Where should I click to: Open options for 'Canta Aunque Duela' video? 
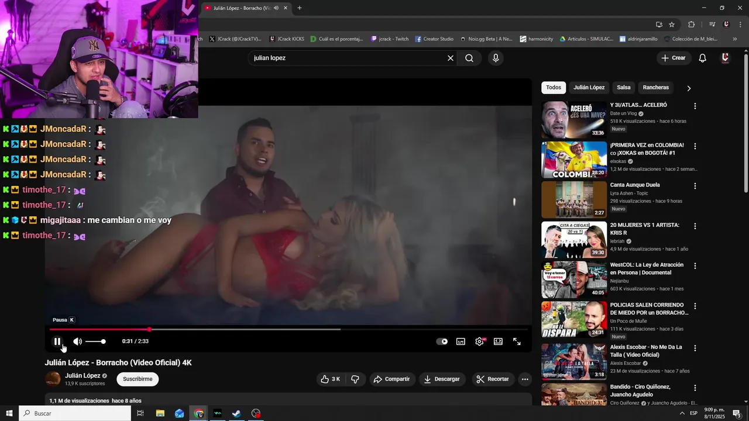pos(695,186)
